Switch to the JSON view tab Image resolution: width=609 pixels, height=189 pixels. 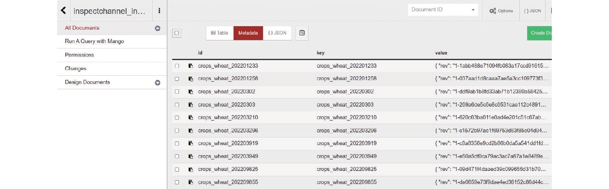[x=277, y=33]
